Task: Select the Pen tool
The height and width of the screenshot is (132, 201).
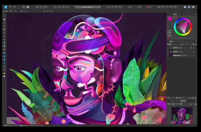Action: (x=4, y=29)
